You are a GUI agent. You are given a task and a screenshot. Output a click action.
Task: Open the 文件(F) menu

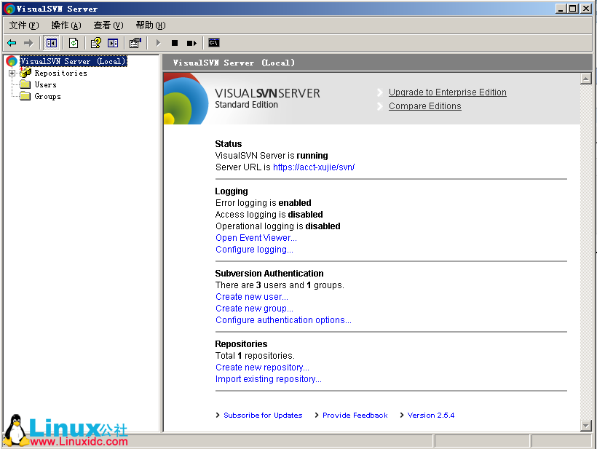24,25
